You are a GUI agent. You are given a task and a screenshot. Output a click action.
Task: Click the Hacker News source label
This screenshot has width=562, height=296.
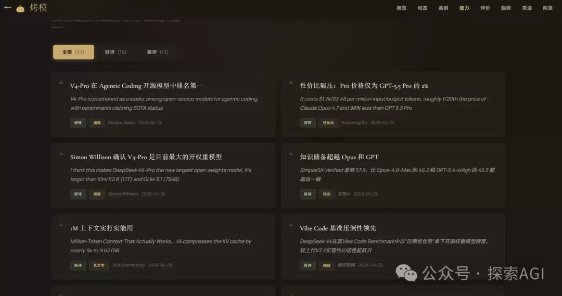pos(121,123)
